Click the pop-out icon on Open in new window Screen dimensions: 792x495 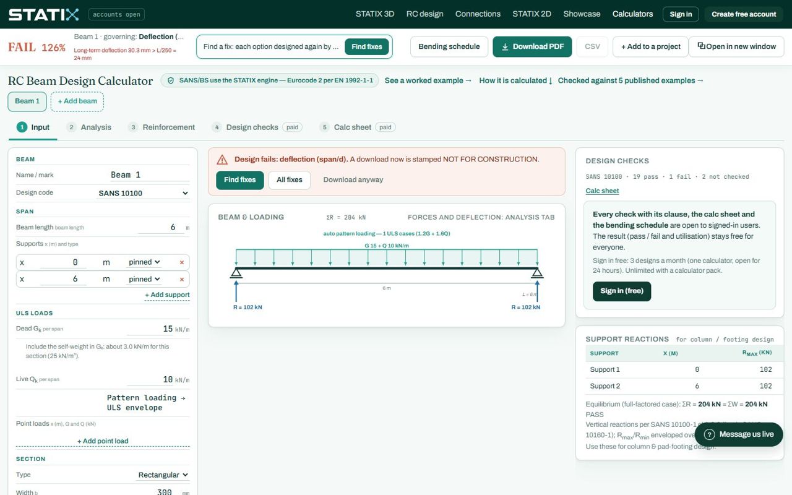[702, 46]
